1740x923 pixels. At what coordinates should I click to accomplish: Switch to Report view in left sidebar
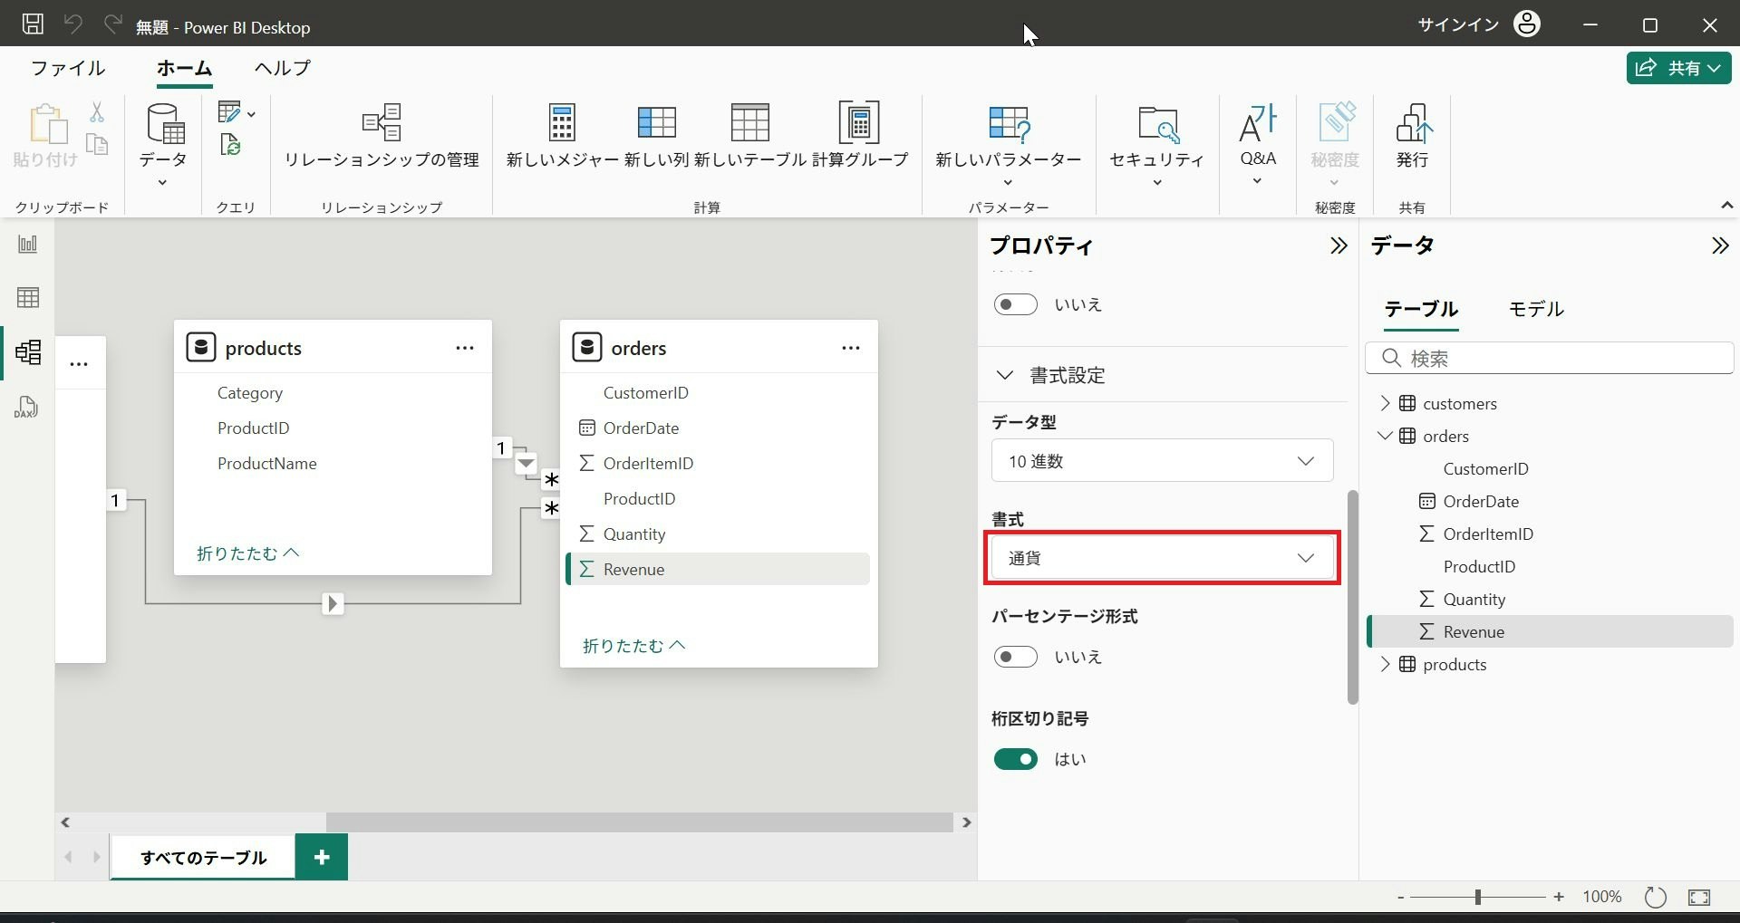[28, 244]
